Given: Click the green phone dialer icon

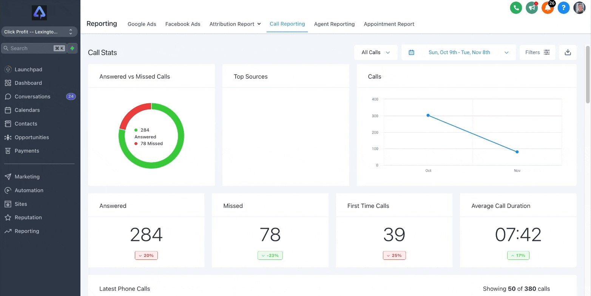Looking at the screenshot, I should tap(516, 8).
